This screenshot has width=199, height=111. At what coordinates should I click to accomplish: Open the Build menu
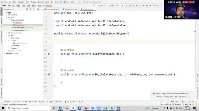[47, 2]
